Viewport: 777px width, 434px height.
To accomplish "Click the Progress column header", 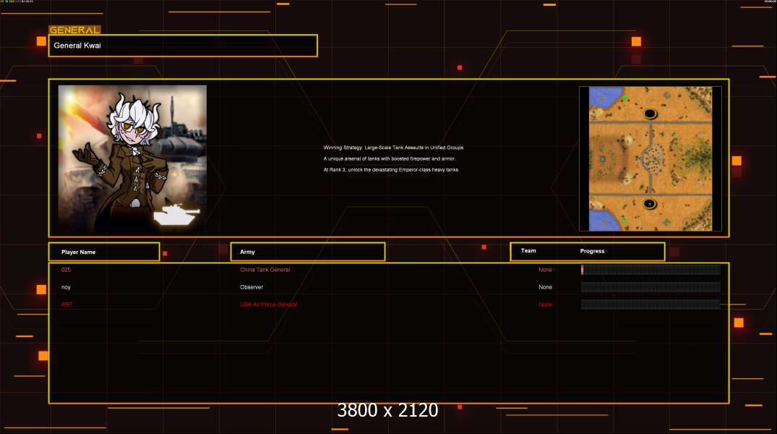I will pos(592,251).
